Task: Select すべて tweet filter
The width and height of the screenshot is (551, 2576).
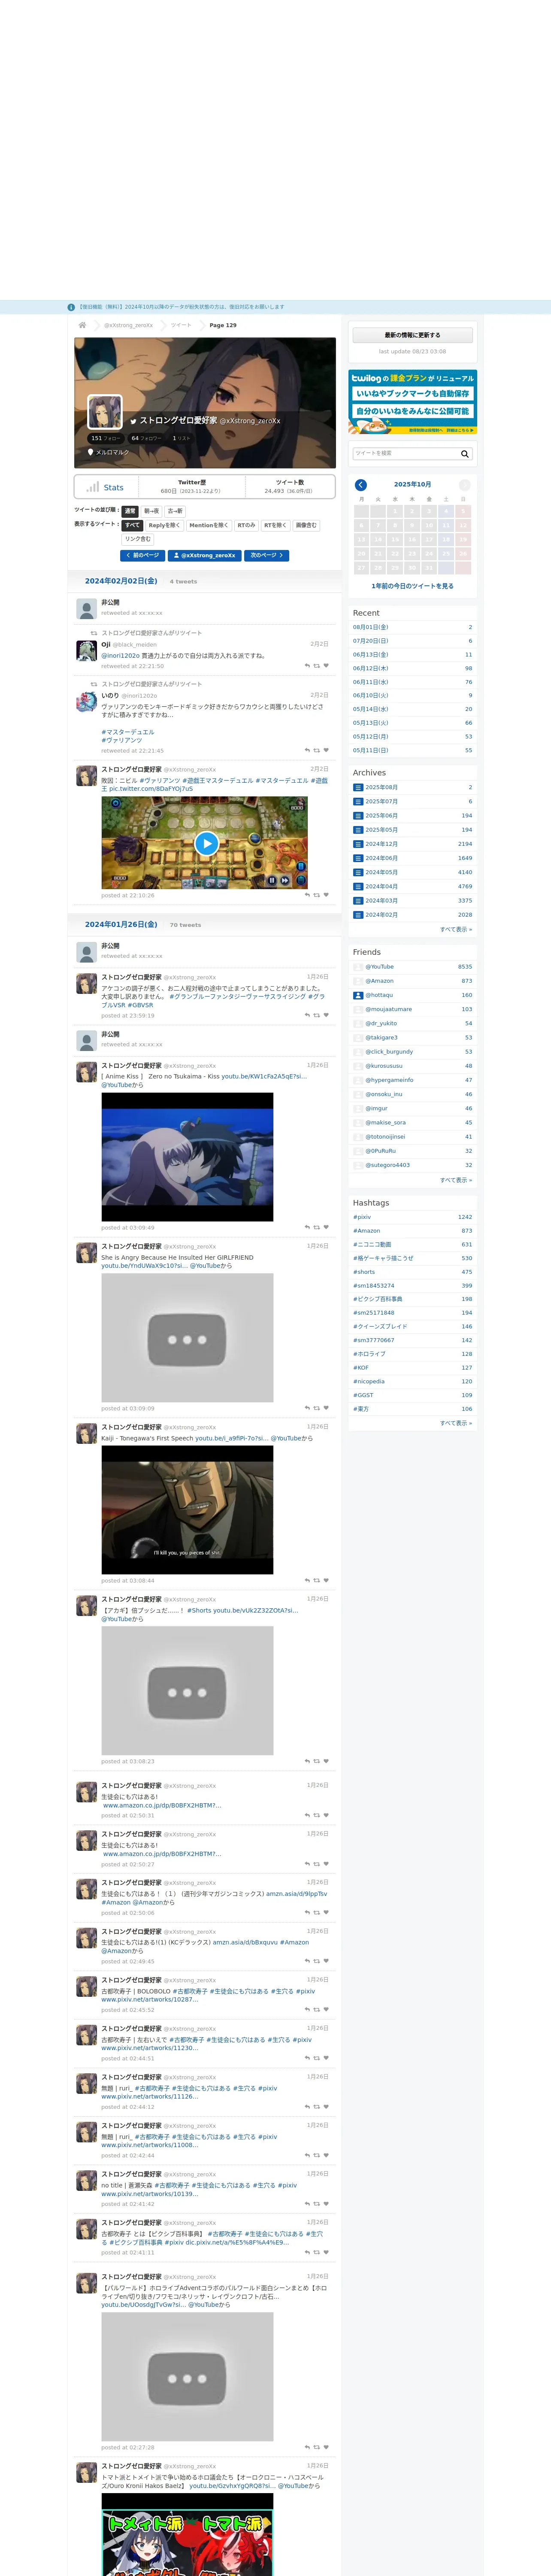Action: pyautogui.click(x=132, y=525)
